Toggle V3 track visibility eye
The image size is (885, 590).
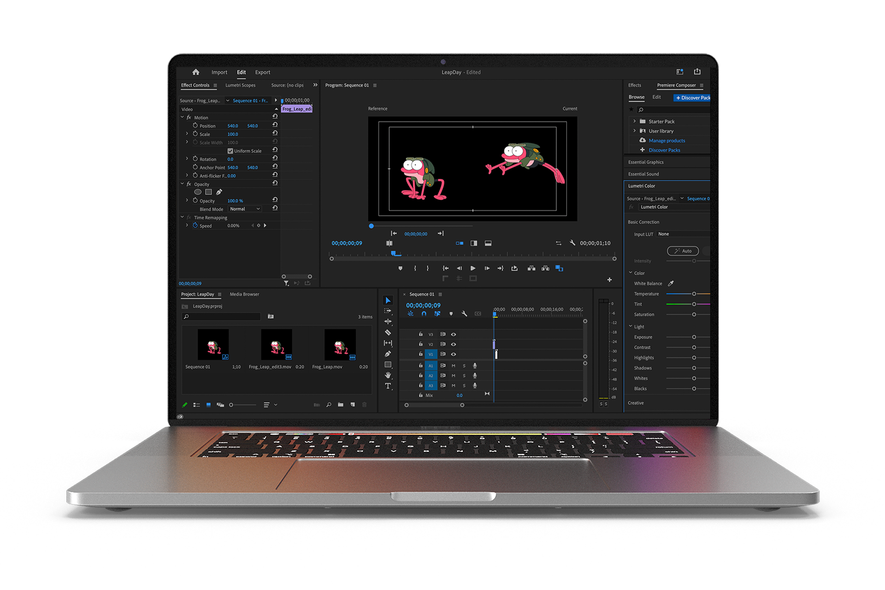tap(453, 335)
